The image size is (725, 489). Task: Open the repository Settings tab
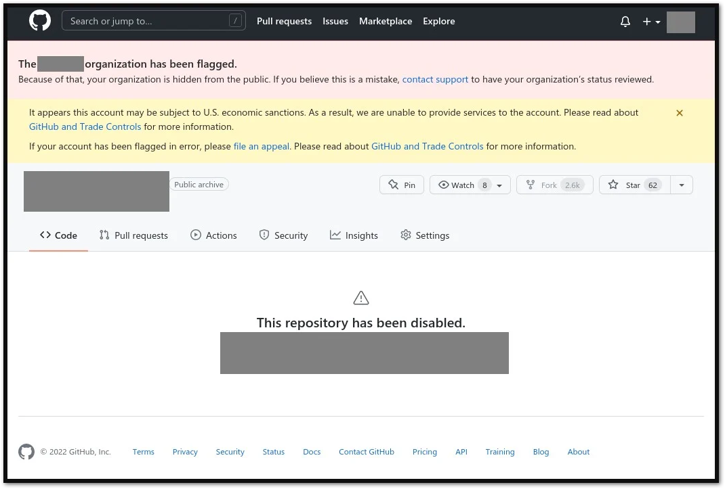pos(425,235)
